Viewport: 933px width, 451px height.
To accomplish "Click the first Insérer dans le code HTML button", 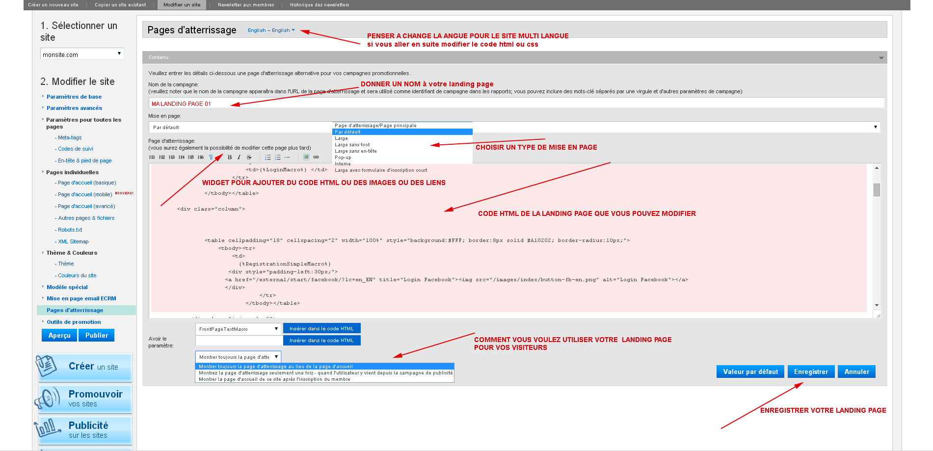I will point(321,329).
